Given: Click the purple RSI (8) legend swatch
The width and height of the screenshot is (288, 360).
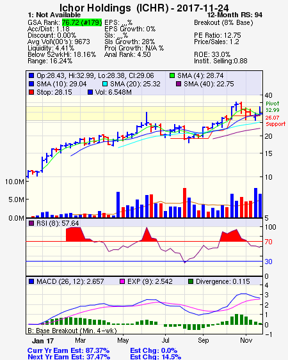Looking at the screenshot, I should tap(31, 223).
